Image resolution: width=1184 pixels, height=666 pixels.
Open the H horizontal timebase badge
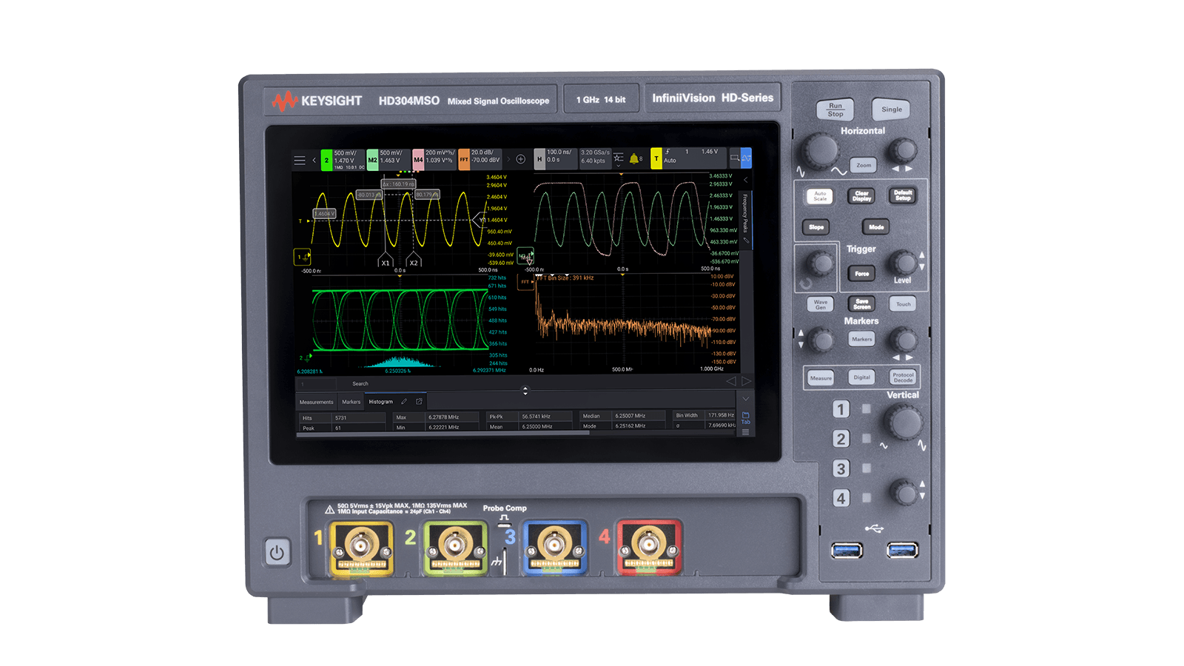click(x=556, y=158)
